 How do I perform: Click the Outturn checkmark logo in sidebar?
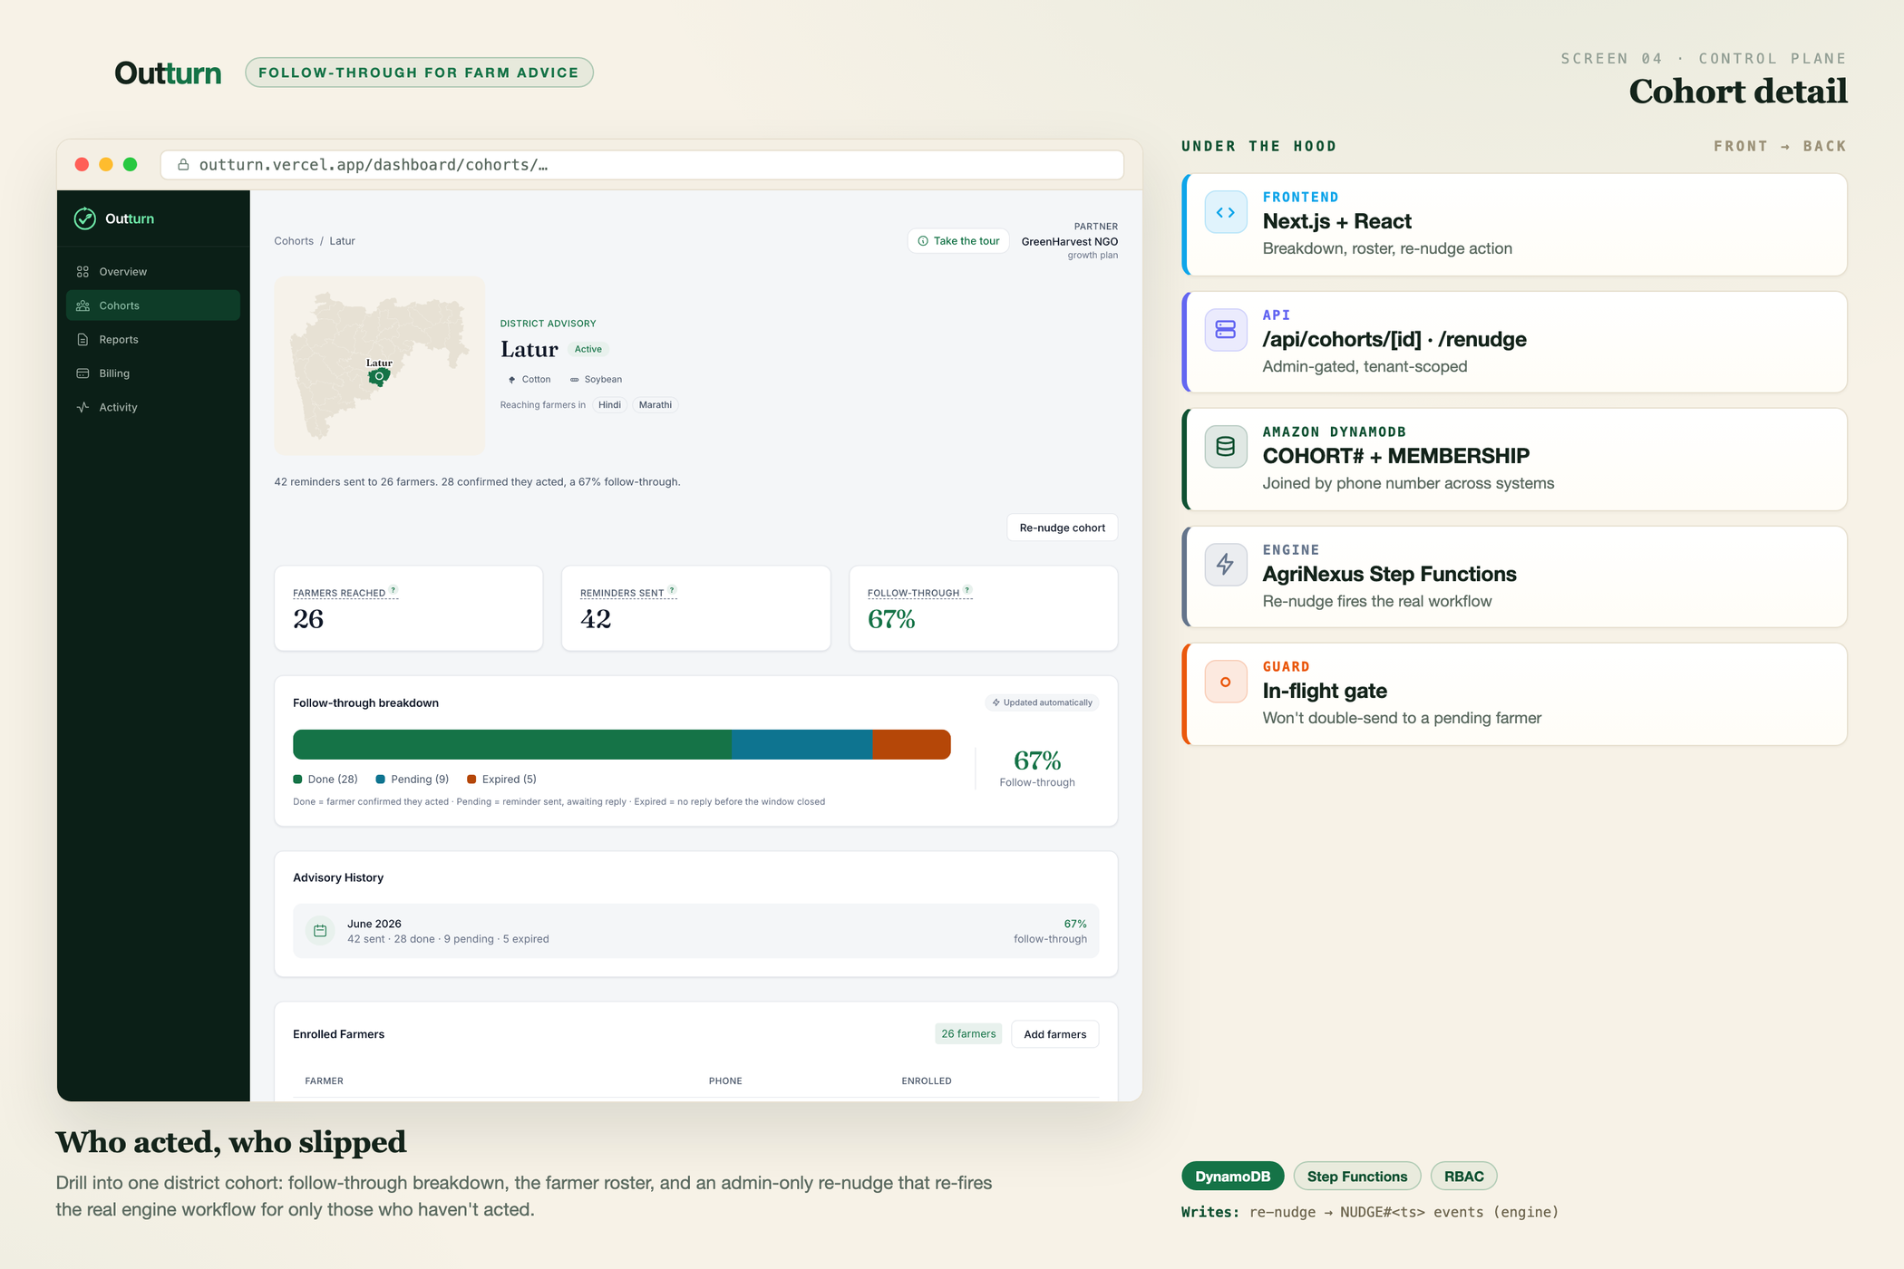click(85, 218)
